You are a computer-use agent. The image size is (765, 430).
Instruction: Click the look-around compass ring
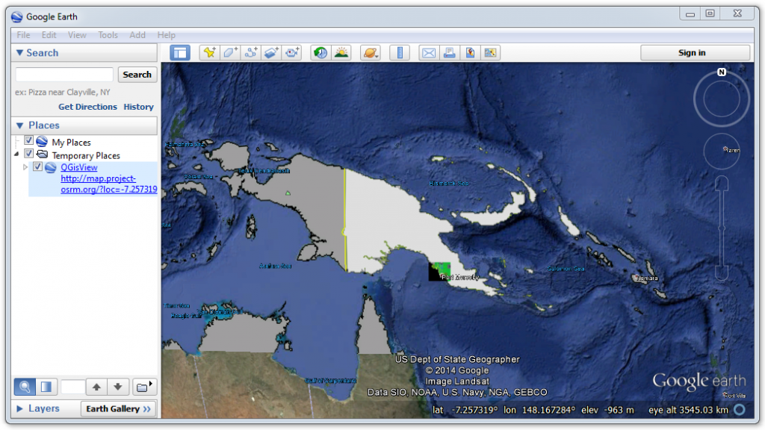pyautogui.click(x=721, y=99)
